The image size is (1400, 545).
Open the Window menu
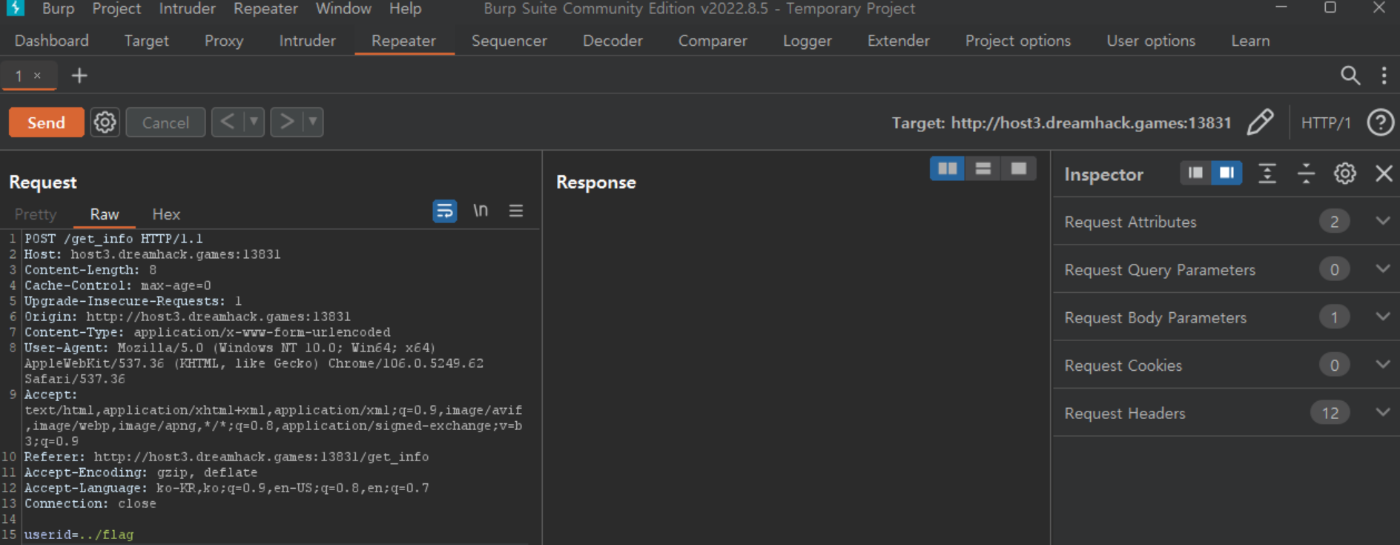[343, 9]
